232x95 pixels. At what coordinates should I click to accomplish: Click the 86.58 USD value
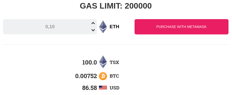pos(90,88)
